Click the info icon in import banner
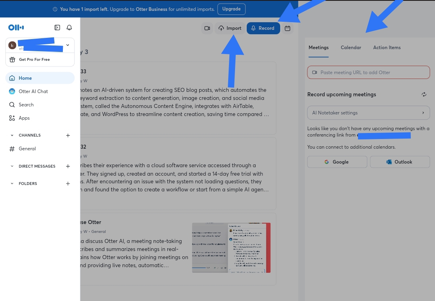Viewport: 435px width, 301px height. (55, 9)
